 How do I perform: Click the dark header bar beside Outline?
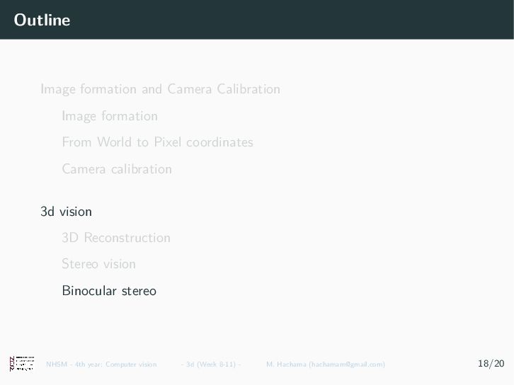283,20
